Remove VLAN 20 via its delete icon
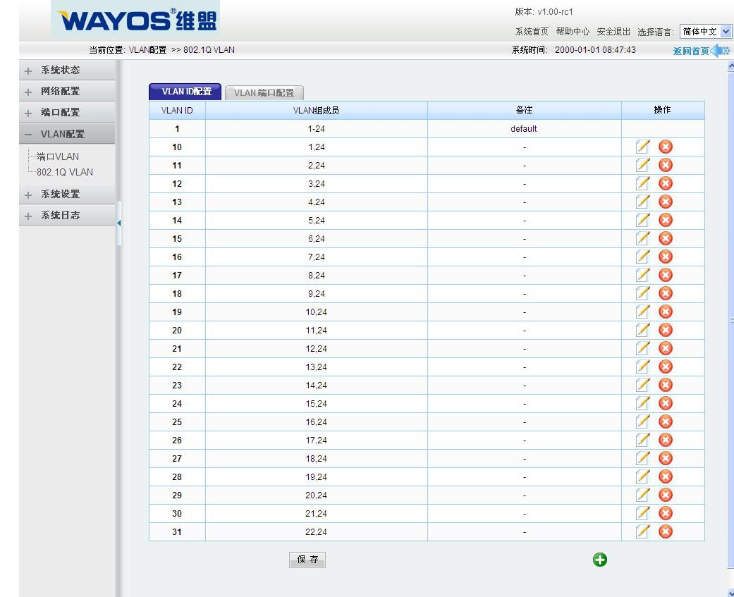 point(665,330)
